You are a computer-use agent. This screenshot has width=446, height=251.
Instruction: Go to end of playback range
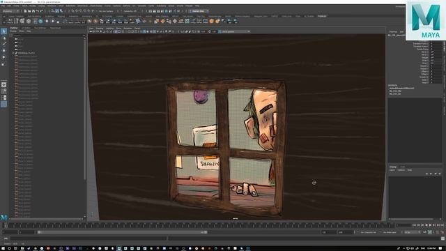click(442, 225)
